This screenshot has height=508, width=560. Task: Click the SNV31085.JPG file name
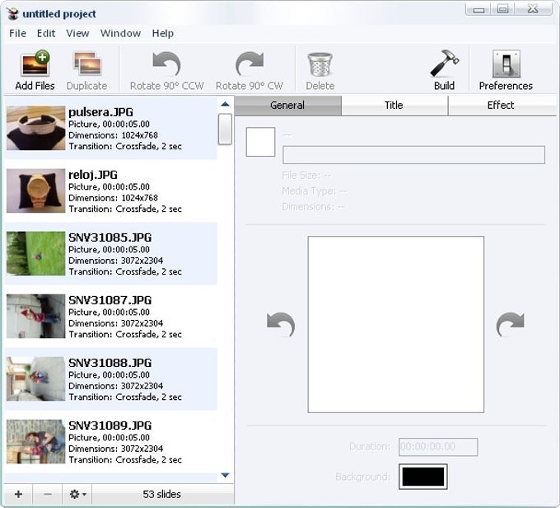(x=110, y=238)
